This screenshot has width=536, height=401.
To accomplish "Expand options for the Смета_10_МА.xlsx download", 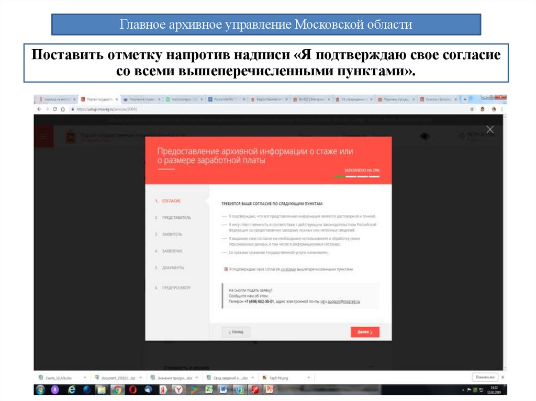I will (x=84, y=377).
